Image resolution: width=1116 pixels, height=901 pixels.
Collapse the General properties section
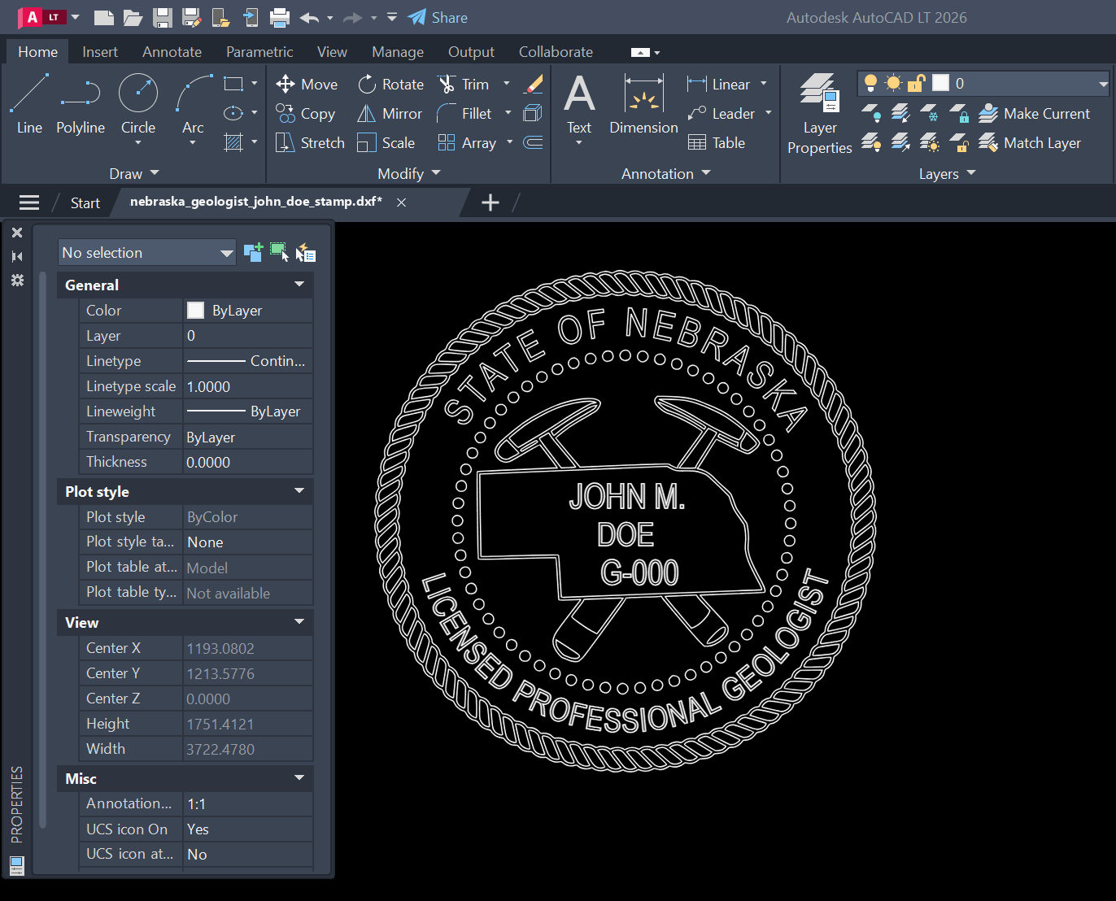click(x=299, y=285)
